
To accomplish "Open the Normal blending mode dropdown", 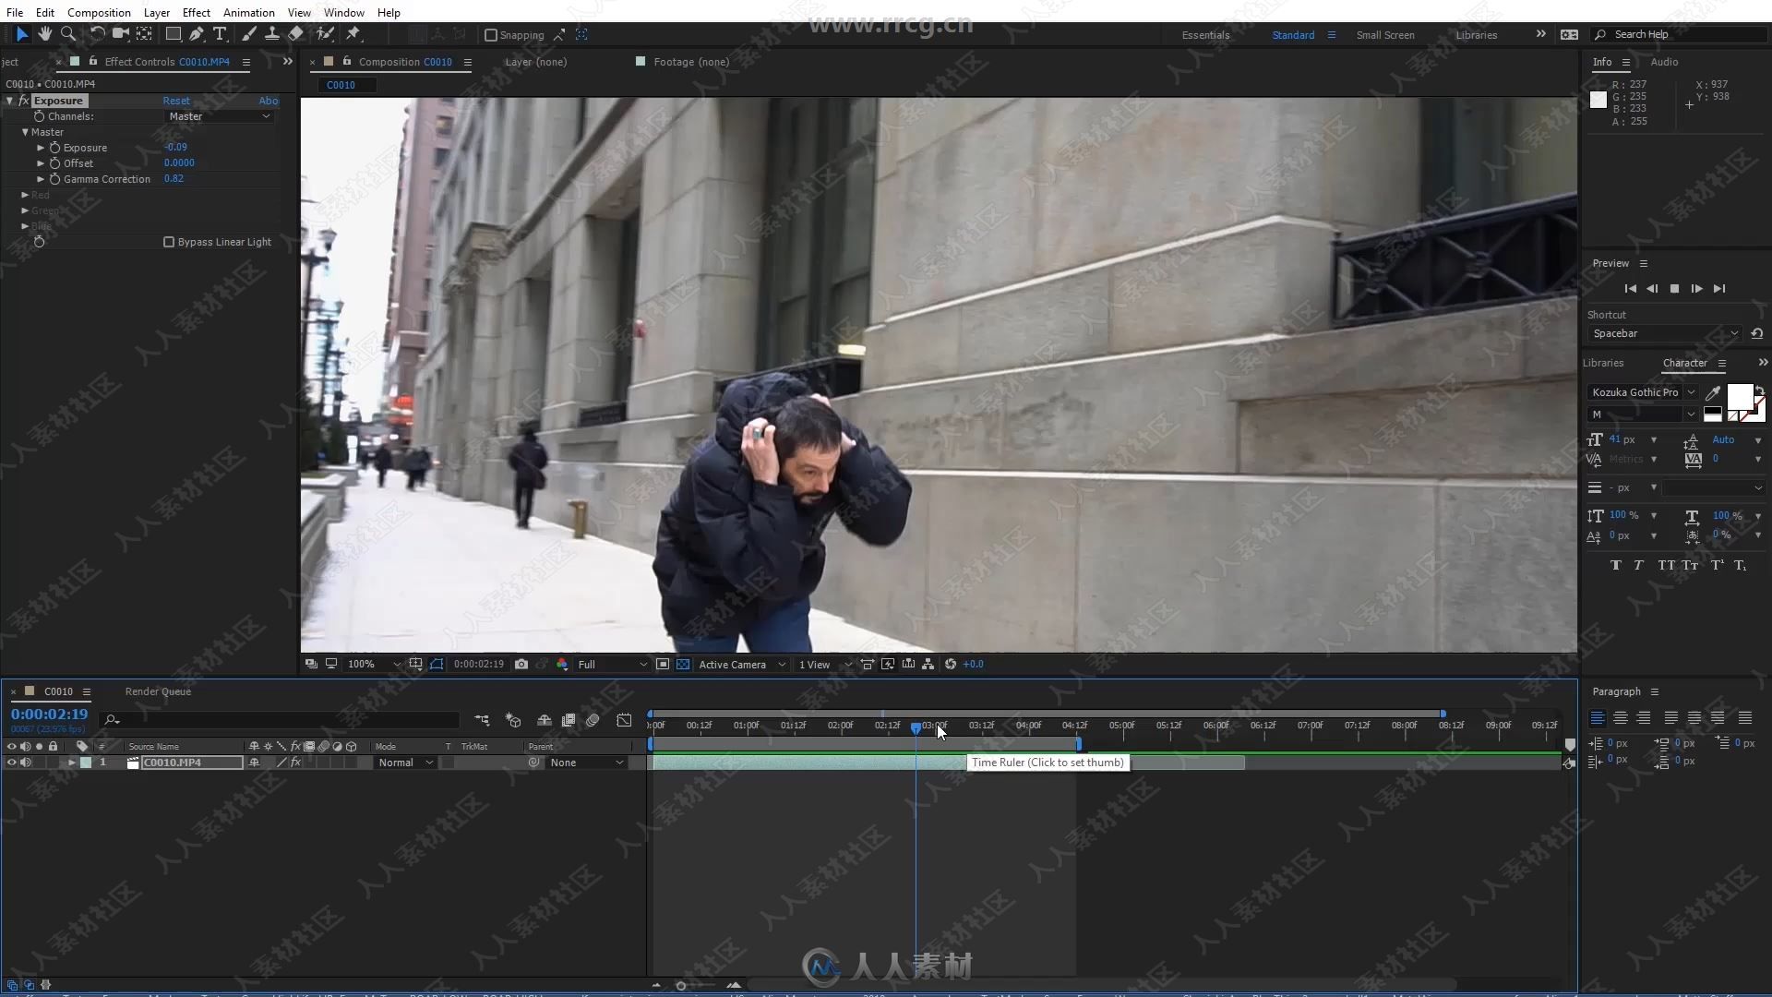I will 405,763.
